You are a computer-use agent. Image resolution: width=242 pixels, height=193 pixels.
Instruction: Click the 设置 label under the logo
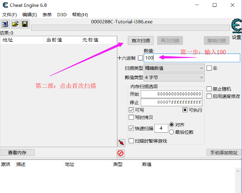pos(236,37)
